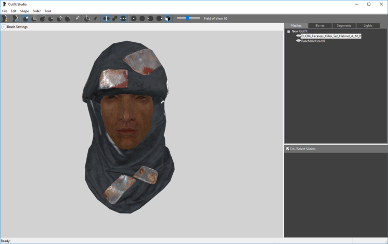This screenshot has width=388, height=244.
Task: Click the Field of View slider handle
Action: coord(188,18)
